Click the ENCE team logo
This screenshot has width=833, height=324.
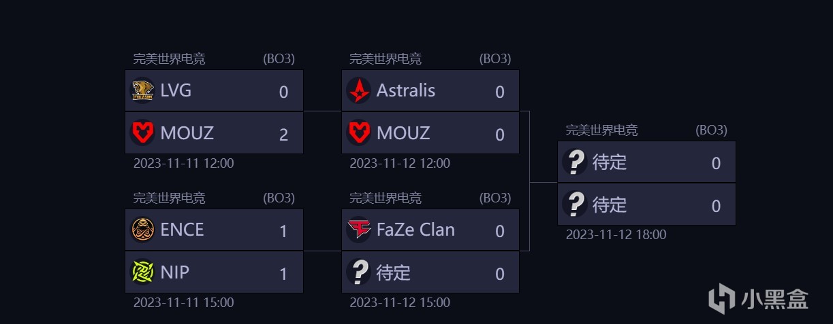pyautogui.click(x=142, y=230)
